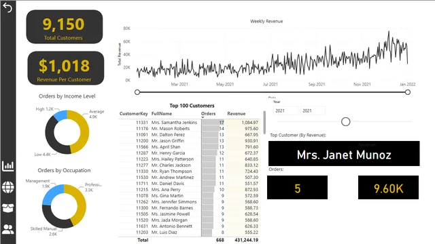Image resolution: width=435 pixels, height=244 pixels.
Task: Click the total orders value 668
Action: coord(220,240)
